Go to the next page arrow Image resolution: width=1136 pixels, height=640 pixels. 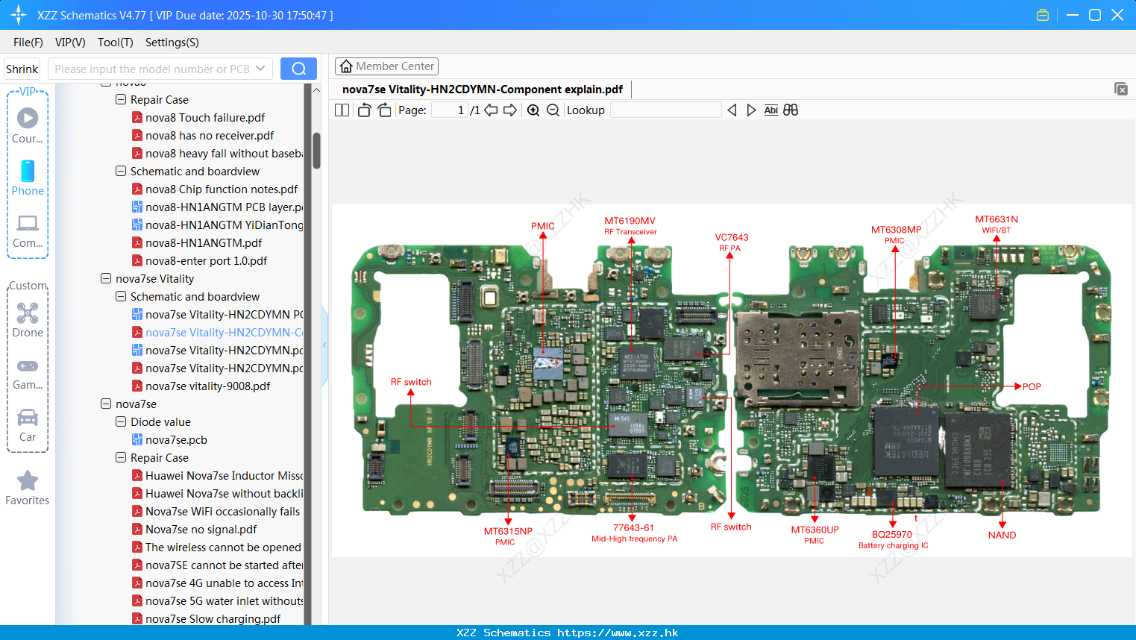click(510, 110)
